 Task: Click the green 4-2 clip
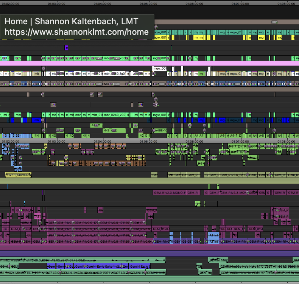(x=110, y=130)
